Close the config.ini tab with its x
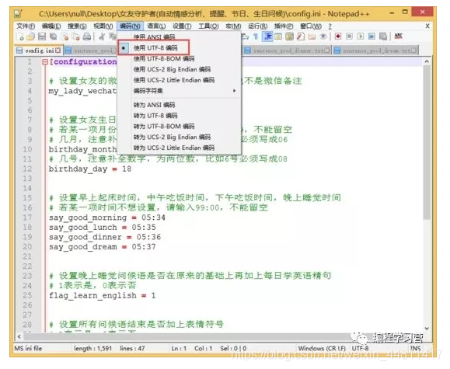450x369 pixels. 58,50
